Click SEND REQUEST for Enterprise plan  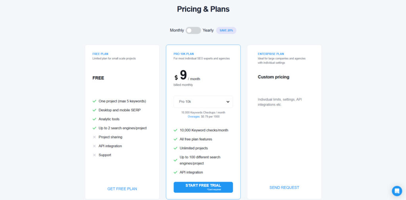(284, 187)
